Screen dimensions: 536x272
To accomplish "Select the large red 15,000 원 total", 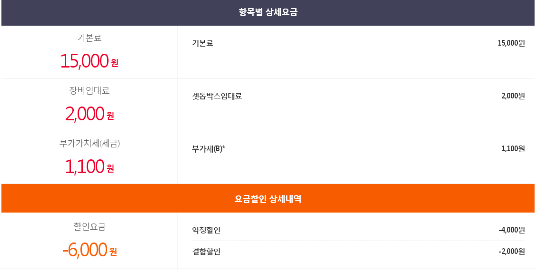I will pos(89,61).
